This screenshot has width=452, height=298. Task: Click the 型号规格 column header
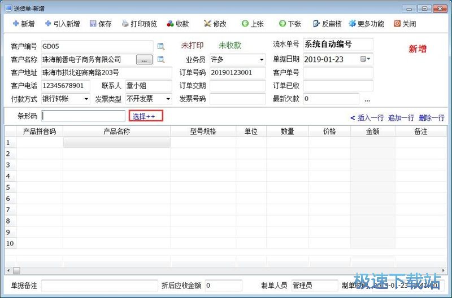[203, 132]
